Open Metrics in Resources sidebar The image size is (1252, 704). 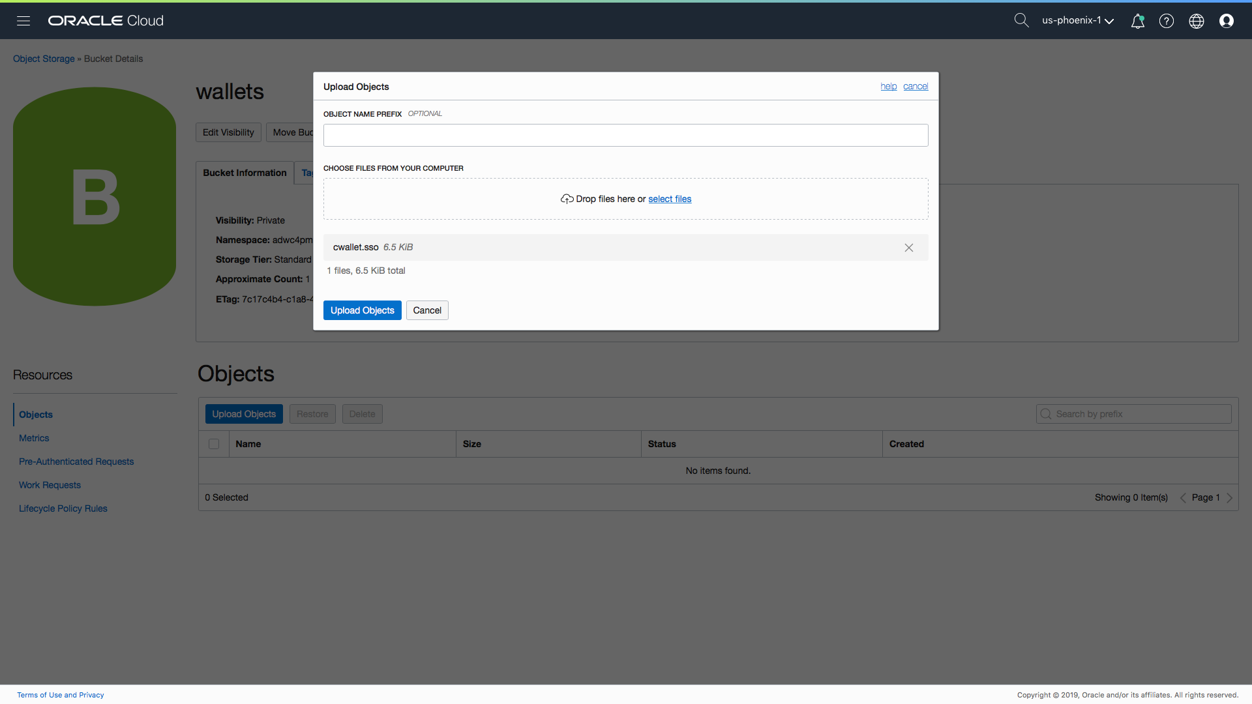coord(34,438)
